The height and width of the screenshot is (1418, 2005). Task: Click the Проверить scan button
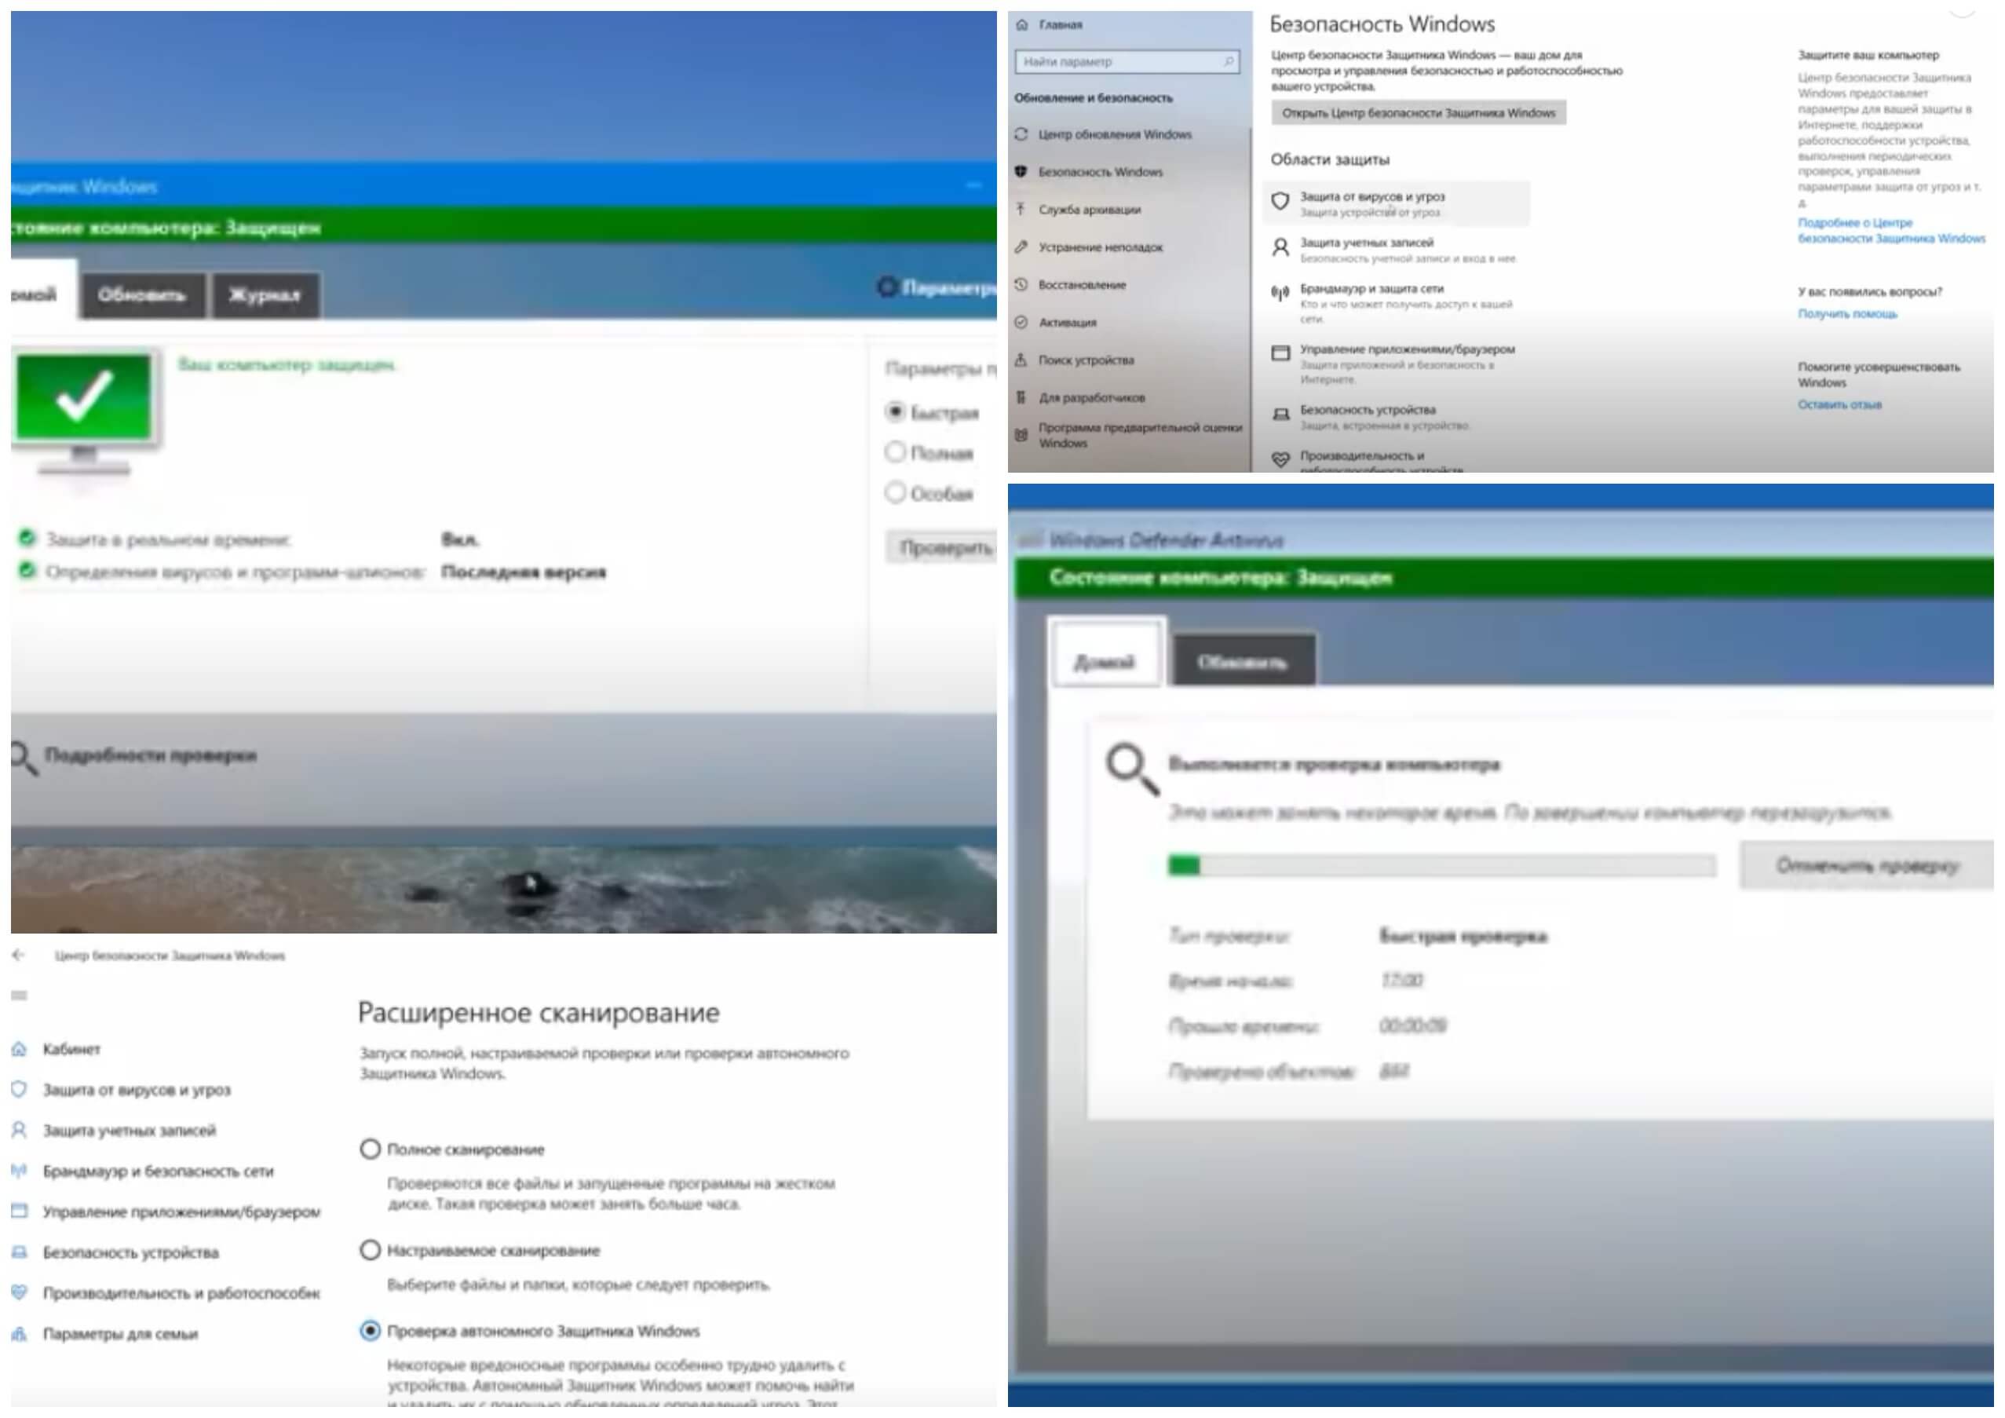click(x=943, y=547)
